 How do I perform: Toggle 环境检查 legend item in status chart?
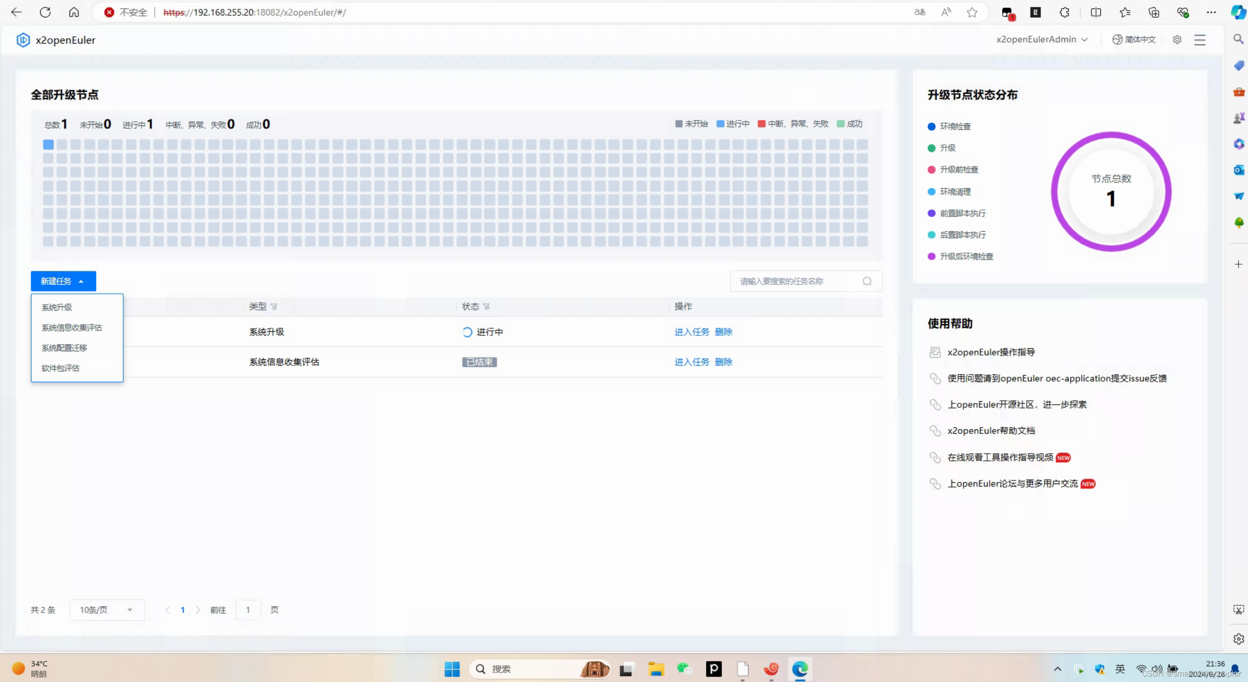click(x=949, y=126)
